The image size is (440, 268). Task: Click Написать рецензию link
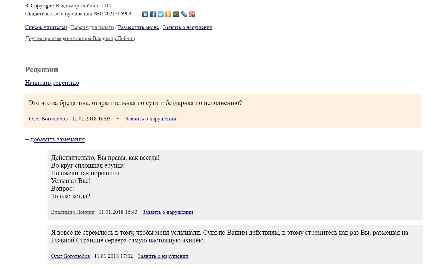click(52, 83)
